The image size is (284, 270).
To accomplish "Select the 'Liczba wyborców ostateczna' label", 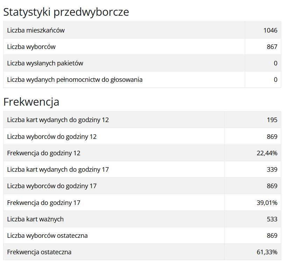I will pos(47,236).
